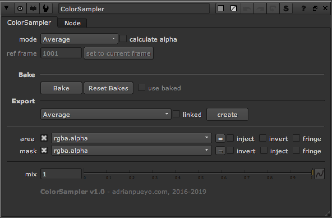This screenshot has height=218, width=332.
Task: Enable invert for the mask channel
Action: [230, 151]
